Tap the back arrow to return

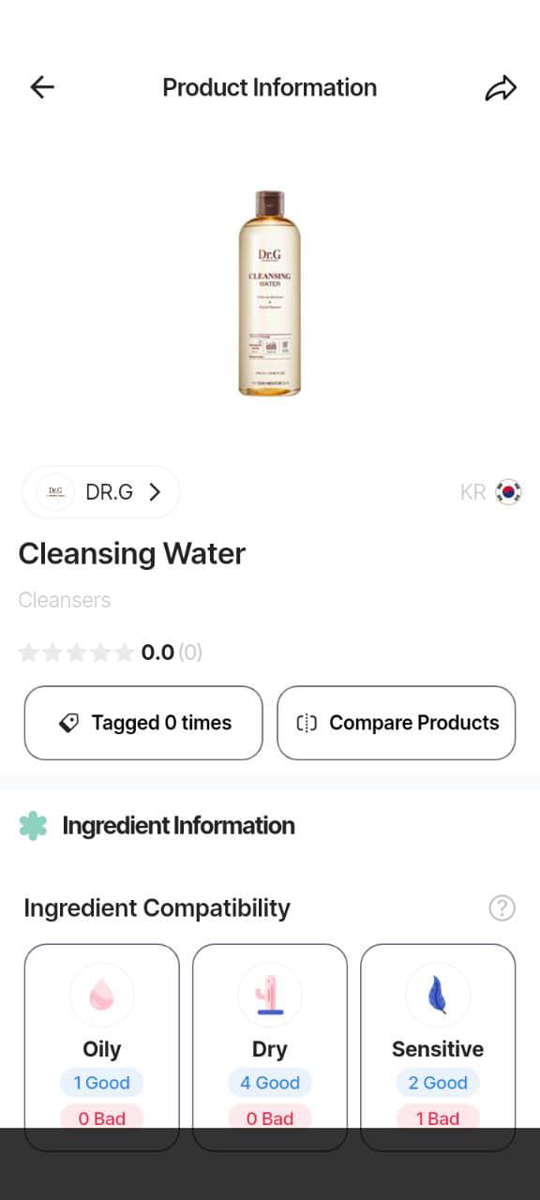click(41, 86)
